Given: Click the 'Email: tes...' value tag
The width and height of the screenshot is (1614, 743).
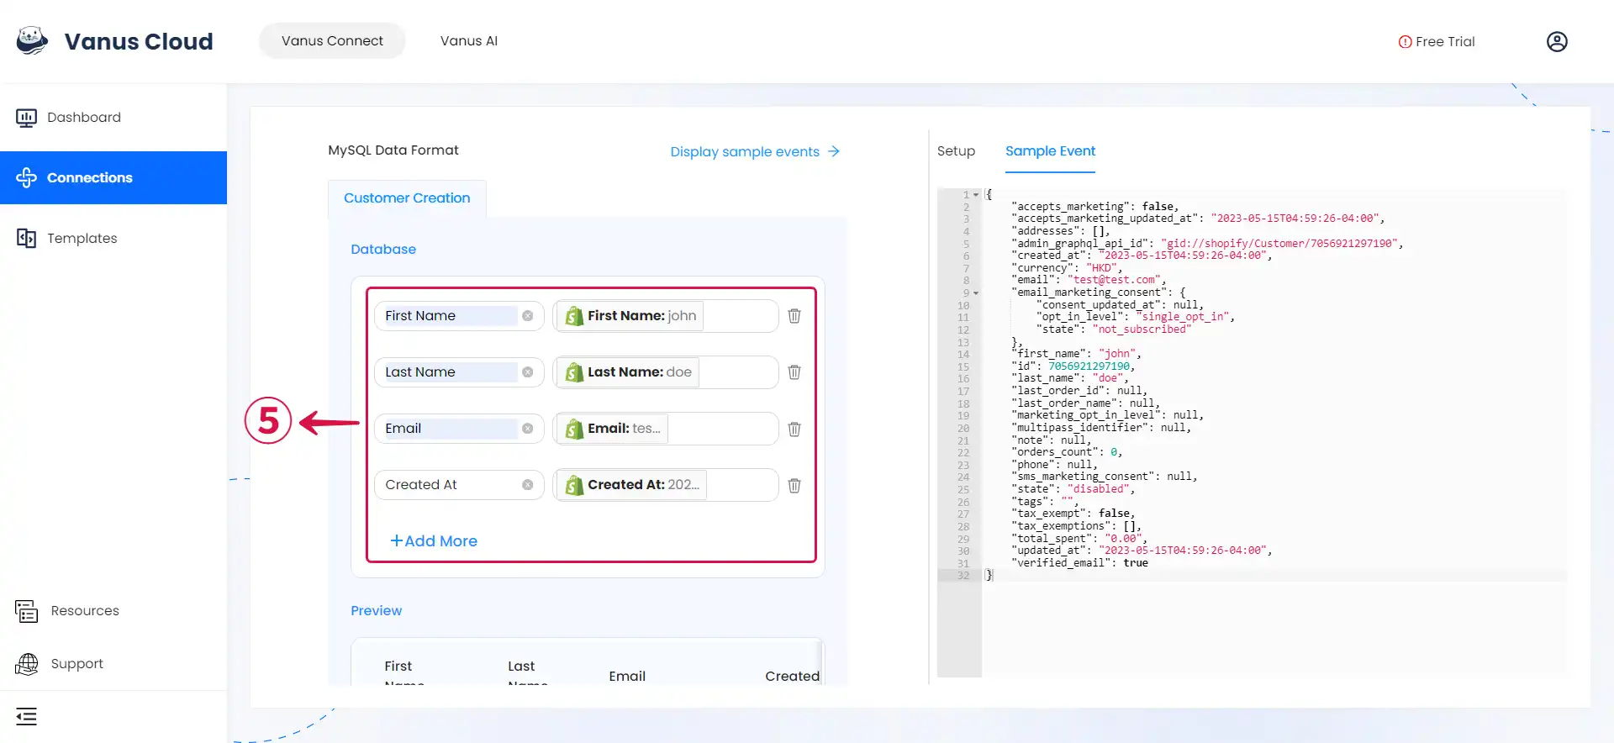Looking at the screenshot, I should point(613,429).
